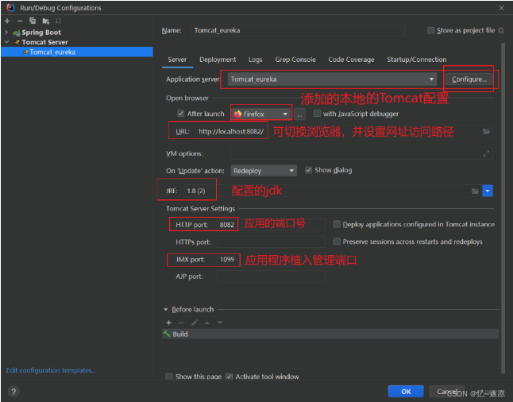Enable with JavaScript debugger

point(317,114)
